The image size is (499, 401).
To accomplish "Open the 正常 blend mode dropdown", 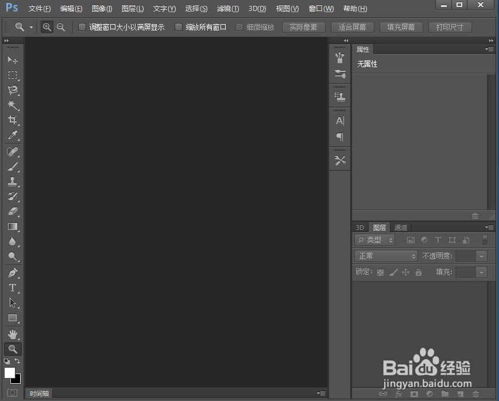I will pyautogui.click(x=385, y=255).
